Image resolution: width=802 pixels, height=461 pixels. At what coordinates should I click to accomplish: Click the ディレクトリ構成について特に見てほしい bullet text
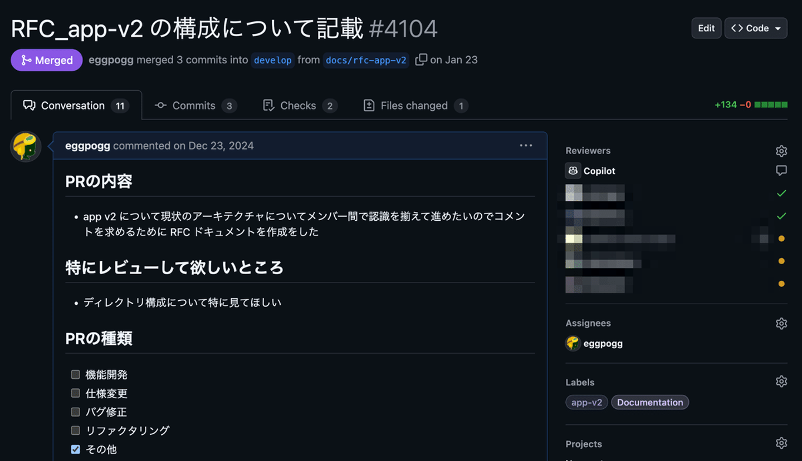click(x=182, y=303)
